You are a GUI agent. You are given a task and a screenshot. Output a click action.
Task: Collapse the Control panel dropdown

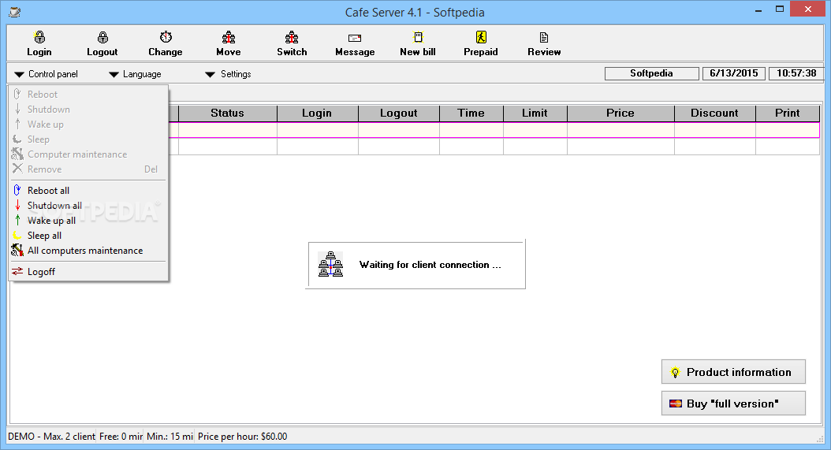click(x=46, y=74)
